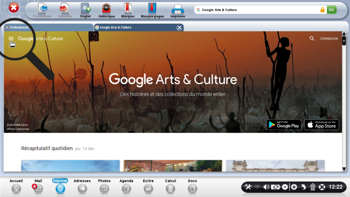This screenshot has height=197, width=350.
Task: Click the Récapitulatif quotidien heading
Action: pyautogui.click(x=47, y=148)
